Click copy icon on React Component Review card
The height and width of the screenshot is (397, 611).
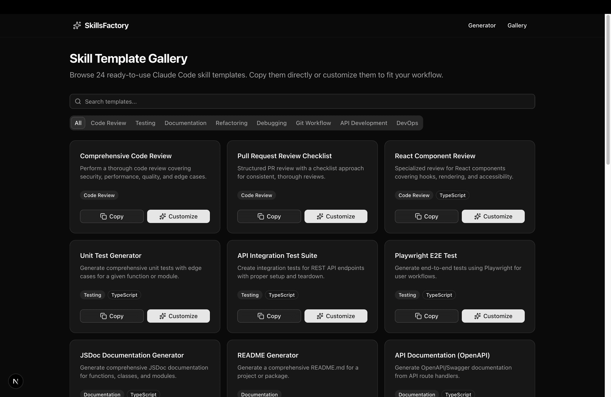pyautogui.click(x=418, y=216)
